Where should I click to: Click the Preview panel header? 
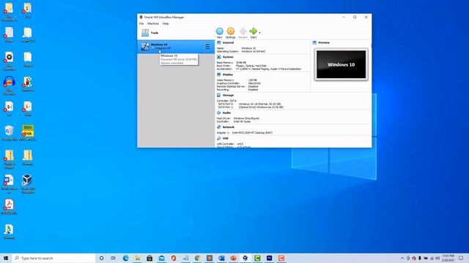[x=324, y=43]
